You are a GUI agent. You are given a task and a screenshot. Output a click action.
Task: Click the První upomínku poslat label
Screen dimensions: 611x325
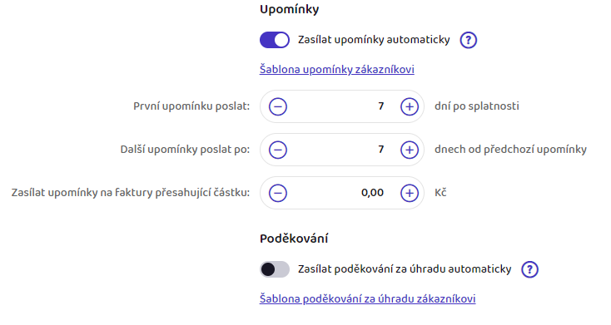(191, 106)
